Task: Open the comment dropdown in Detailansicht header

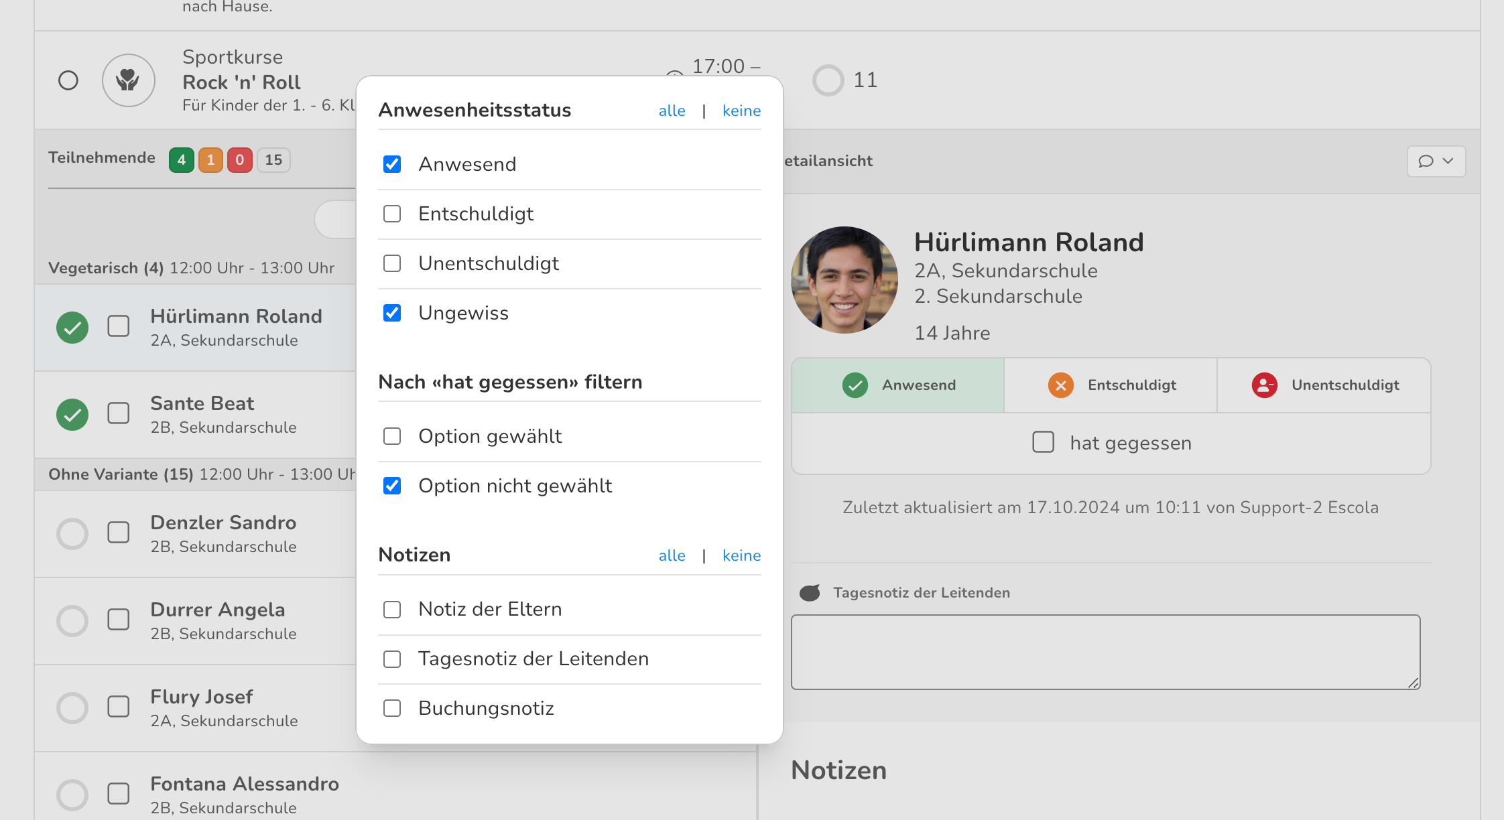Action: [1436, 161]
